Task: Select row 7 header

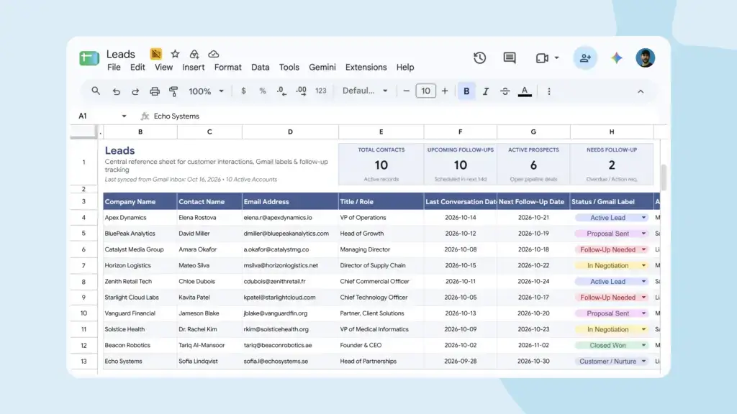Action: pos(83,266)
